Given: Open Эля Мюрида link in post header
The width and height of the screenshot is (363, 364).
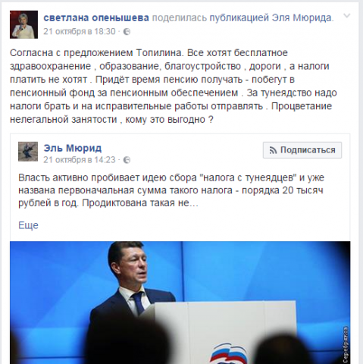Looking at the screenshot, I should [302, 17].
